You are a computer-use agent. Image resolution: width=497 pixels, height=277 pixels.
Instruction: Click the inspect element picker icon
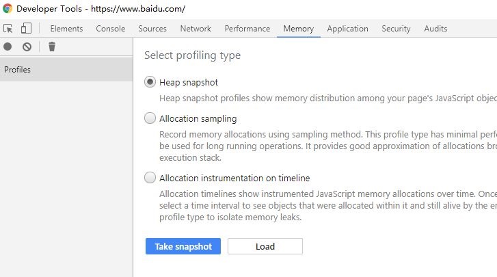click(x=8, y=29)
